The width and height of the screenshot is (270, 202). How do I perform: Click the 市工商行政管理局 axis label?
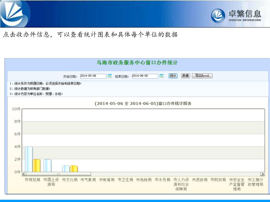pos(255,182)
